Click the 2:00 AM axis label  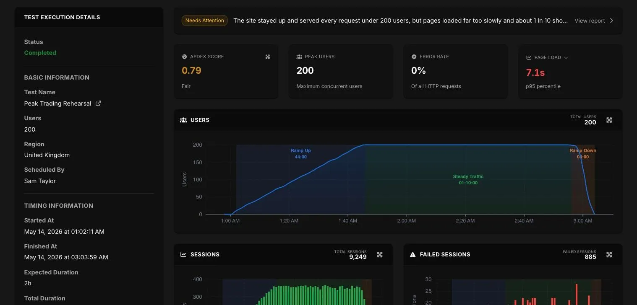407,221
